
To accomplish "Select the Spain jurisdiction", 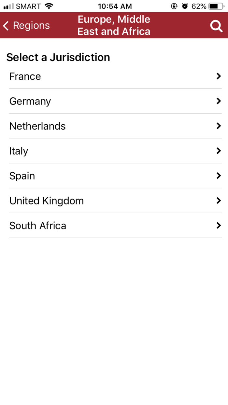I will pyautogui.click(x=22, y=176).
